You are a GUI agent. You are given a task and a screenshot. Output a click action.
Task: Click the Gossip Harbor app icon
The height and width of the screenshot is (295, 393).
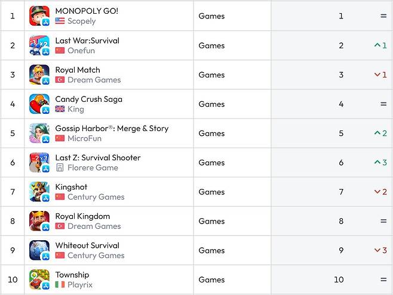coord(39,133)
